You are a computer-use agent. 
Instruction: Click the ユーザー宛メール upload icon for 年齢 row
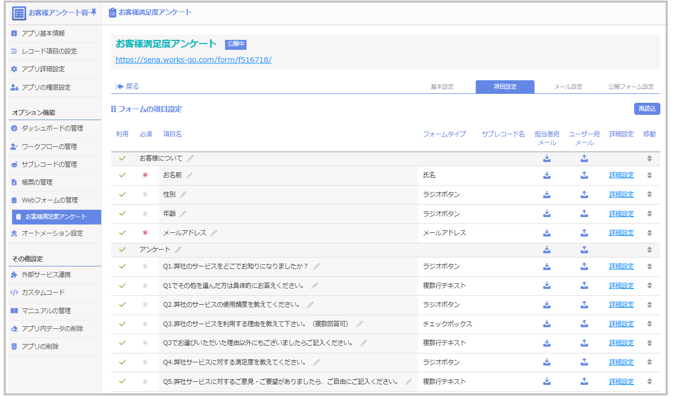pos(584,213)
